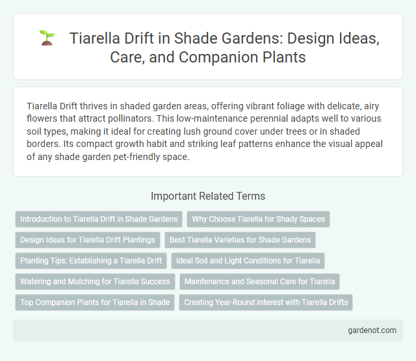This screenshot has width=416, height=361.
Task: Click the 'Tiarella Drift in Shade Gardens' page title
Action: click(224, 47)
